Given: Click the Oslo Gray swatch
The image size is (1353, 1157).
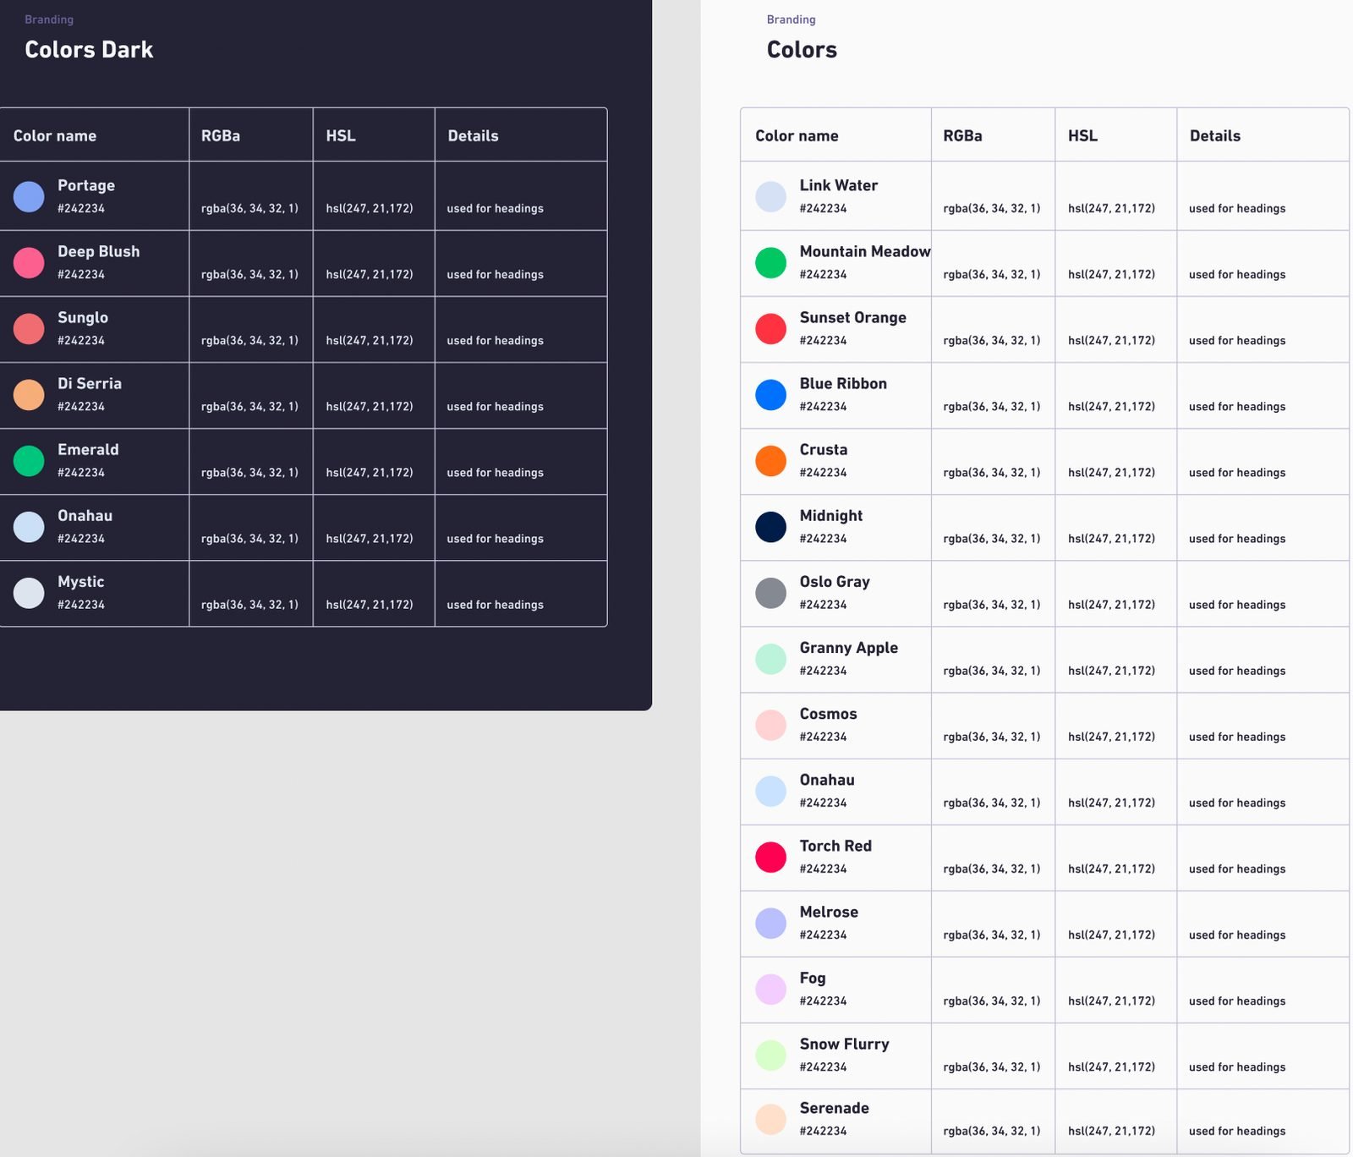Looking at the screenshot, I should point(770,593).
